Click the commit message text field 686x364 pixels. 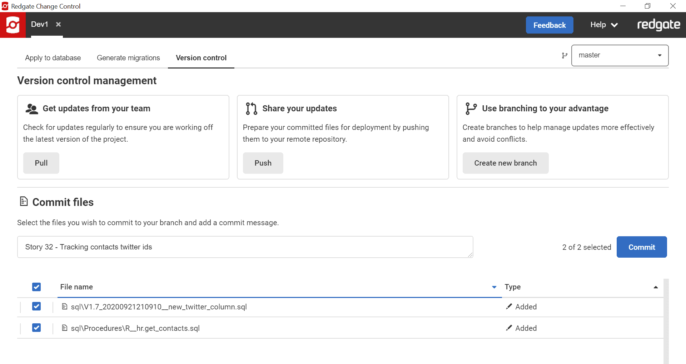pos(245,247)
